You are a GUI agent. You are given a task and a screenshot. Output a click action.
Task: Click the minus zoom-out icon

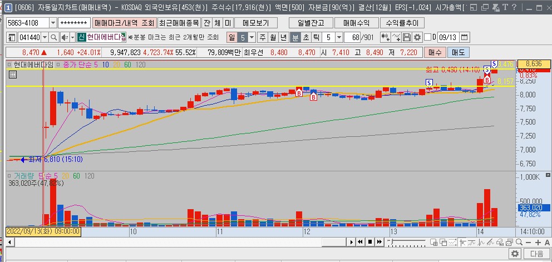(529, 243)
